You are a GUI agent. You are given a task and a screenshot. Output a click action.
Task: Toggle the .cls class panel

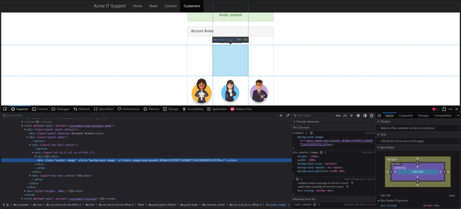click(x=345, y=116)
